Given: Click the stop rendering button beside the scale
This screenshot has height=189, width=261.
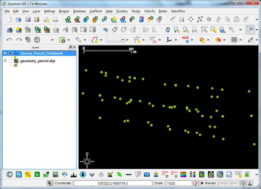Looking at the screenshot, I should click(x=196, y=183).
